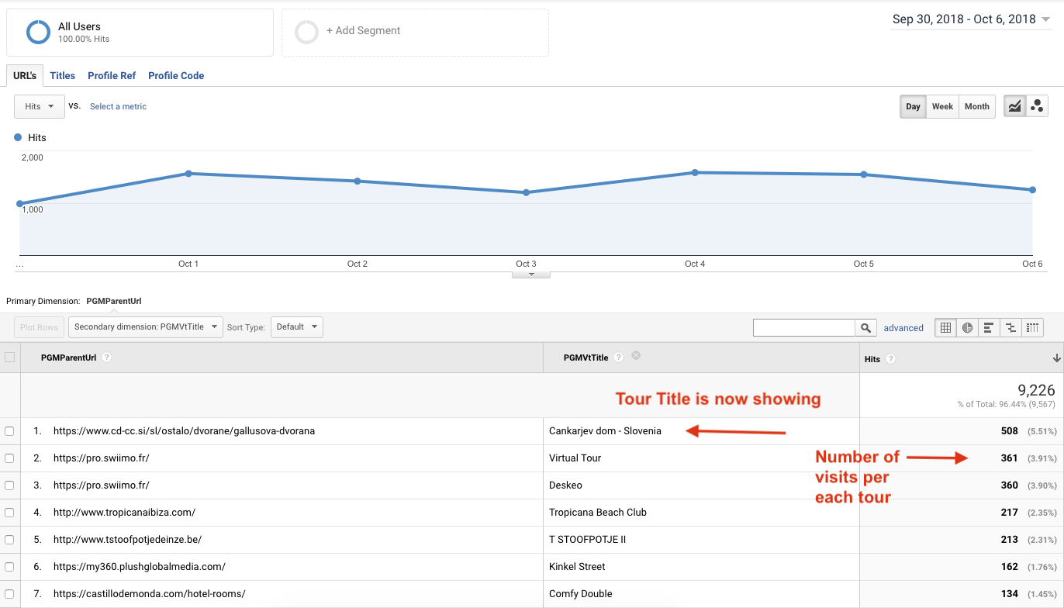Open the Secondary dimension PGMVtTitle dropdown
The width and height of the screenshot is (1064, 608).
146,327
